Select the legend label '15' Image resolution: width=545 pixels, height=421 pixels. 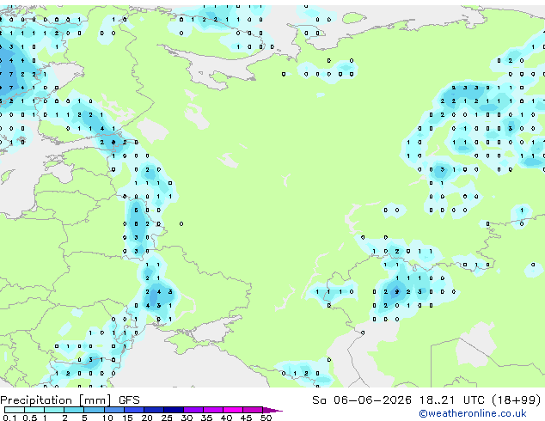(x=127, y=418)
